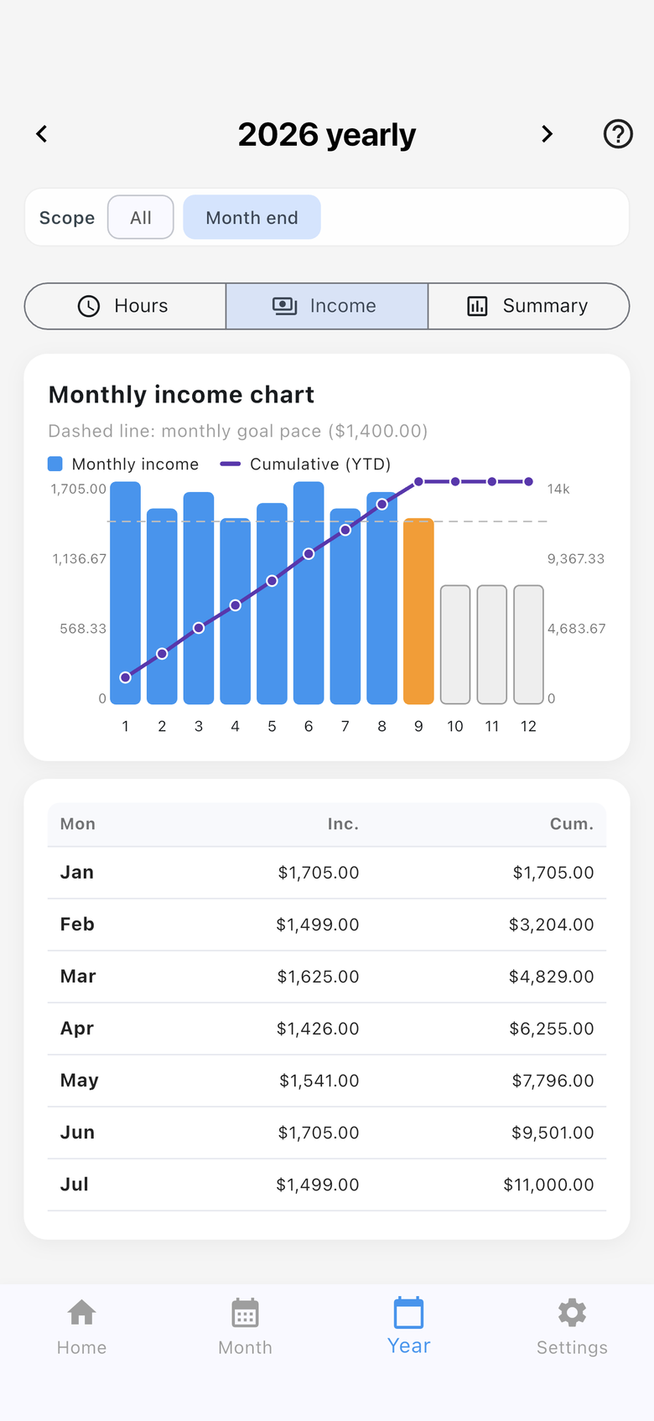Switch to the Hours tab
The width and height of the screenshot is (654, 1421).
coord(125,306)
